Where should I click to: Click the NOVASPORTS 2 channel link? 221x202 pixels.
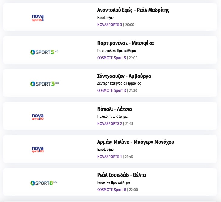pos(109,123)
